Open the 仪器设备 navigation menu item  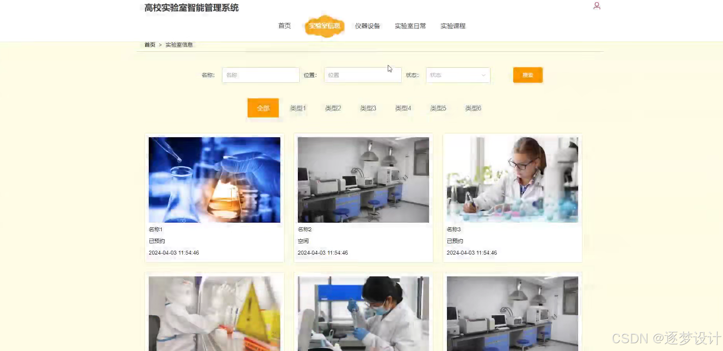point(368,26)
